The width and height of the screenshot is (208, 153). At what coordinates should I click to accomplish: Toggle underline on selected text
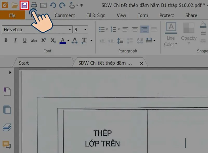pyautogui.click(x=24, y=40)
